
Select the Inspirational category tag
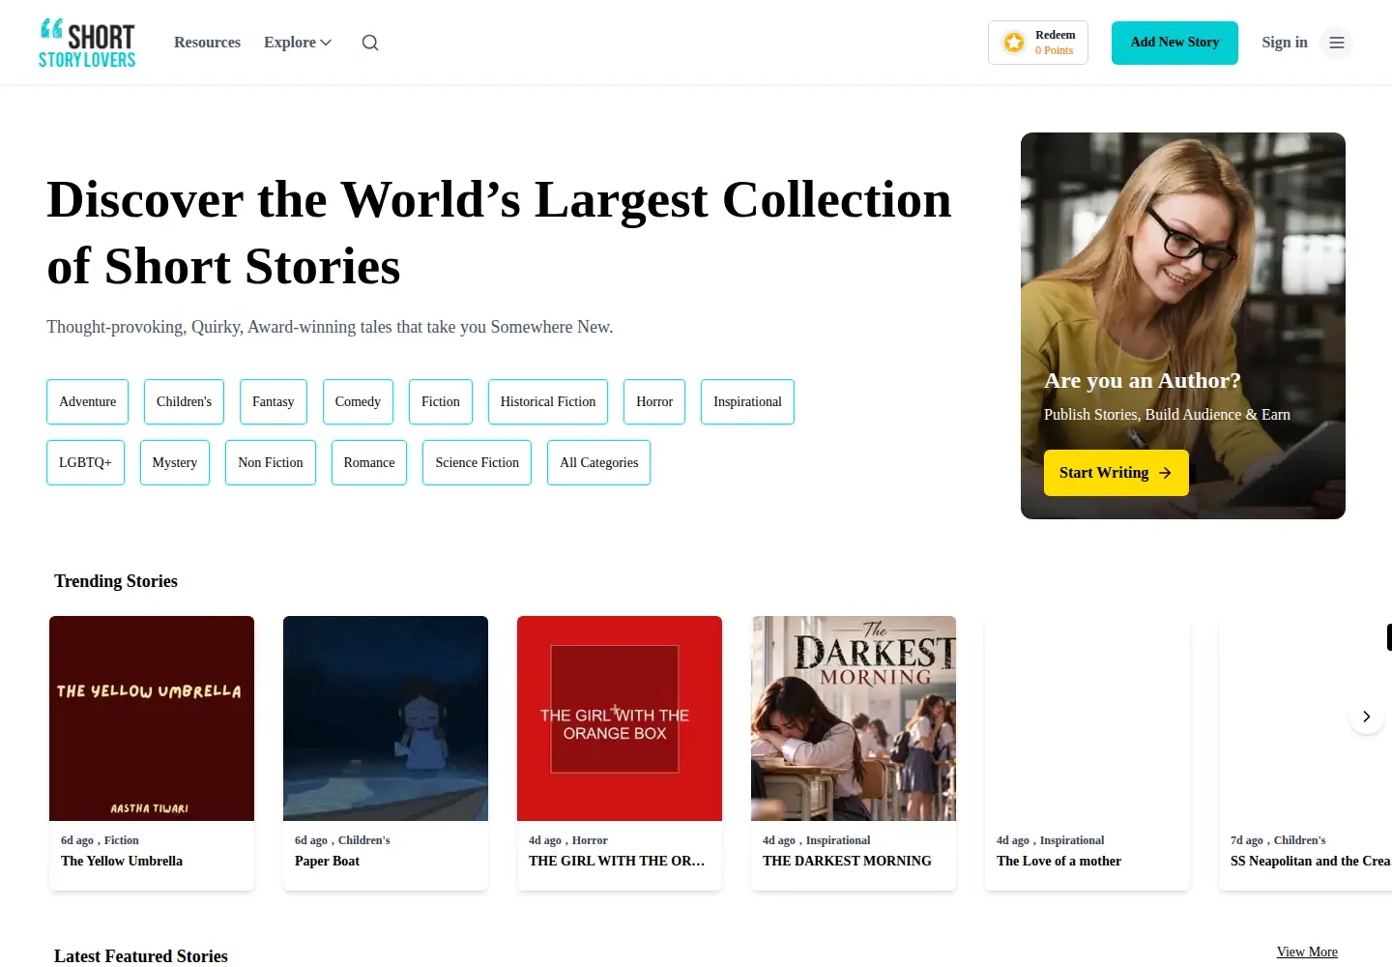tap(747, 401)
